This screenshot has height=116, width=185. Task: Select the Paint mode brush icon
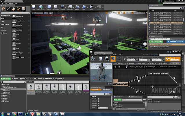pos(8,9)
